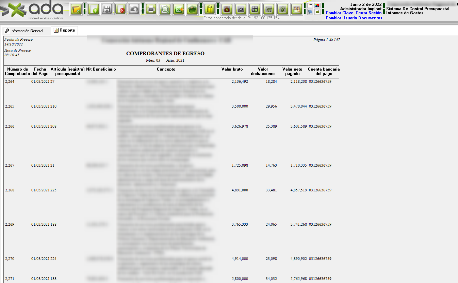Image resolution: width=458 pixels, height=283 pixels.
Task: Click the Cerrar Sesión link
Action: point(369,13)
